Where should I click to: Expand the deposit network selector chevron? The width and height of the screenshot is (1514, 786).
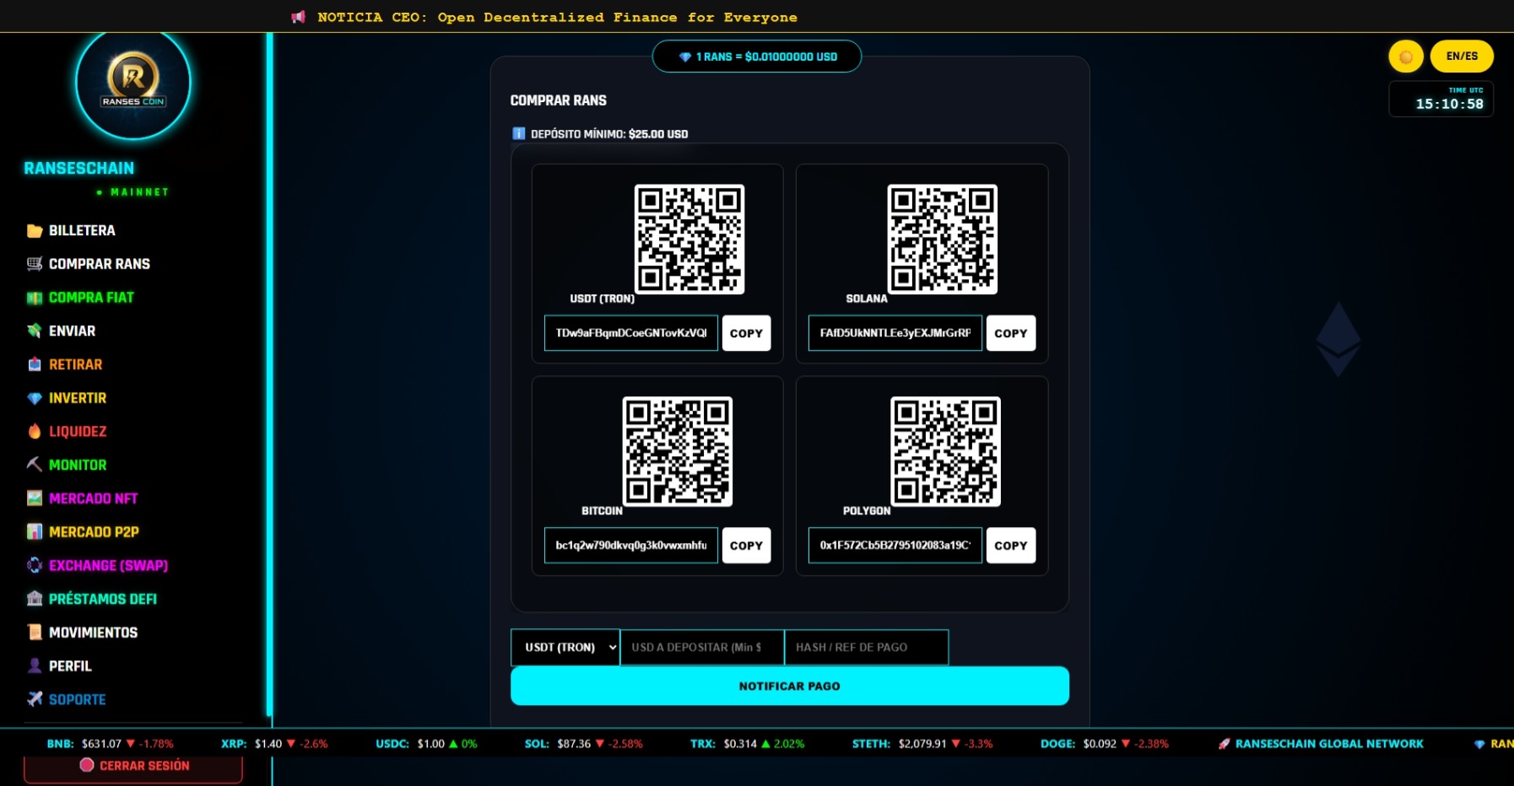pos(613,647)
